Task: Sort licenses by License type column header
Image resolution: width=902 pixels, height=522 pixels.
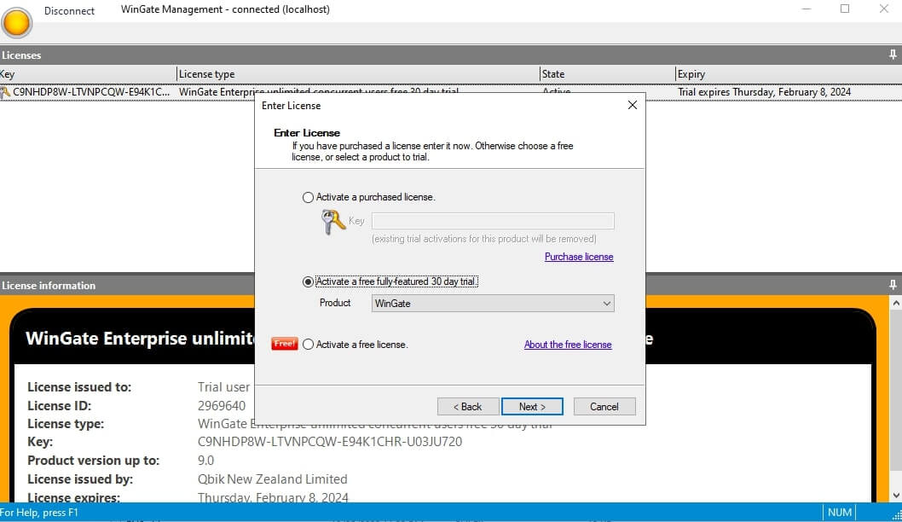Action: point(358,74)
